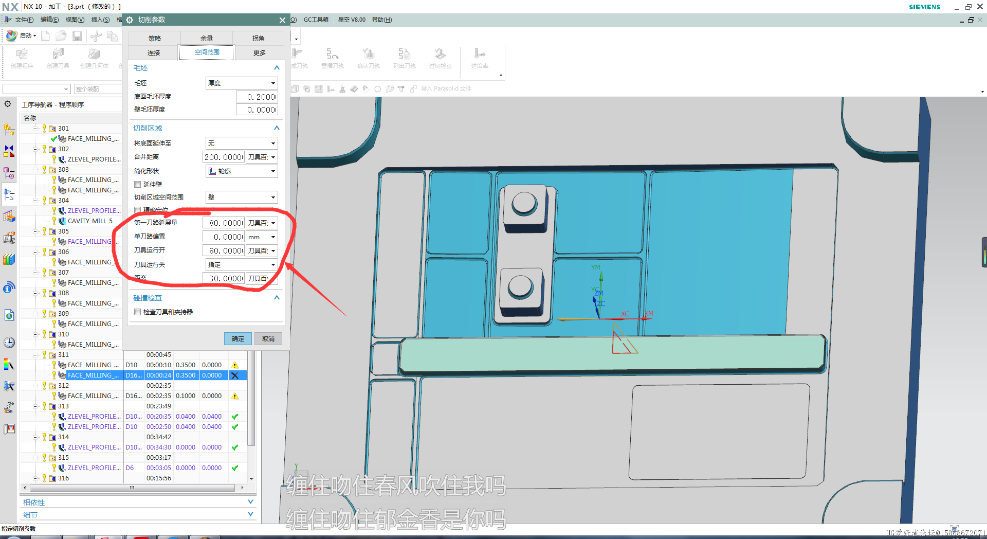987x539 pixels.
Task: Click the Copy icon in toolbar
Action: pyautogui.click(x=112, y=35)
